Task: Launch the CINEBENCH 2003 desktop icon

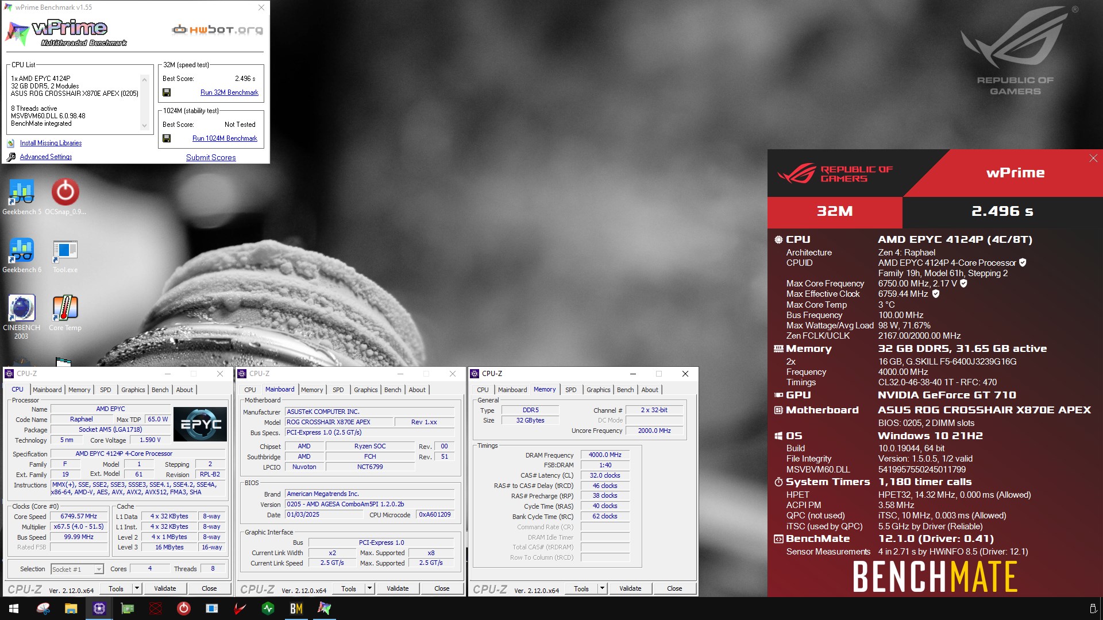Action: pyautogui.click(x=21, y=316)
